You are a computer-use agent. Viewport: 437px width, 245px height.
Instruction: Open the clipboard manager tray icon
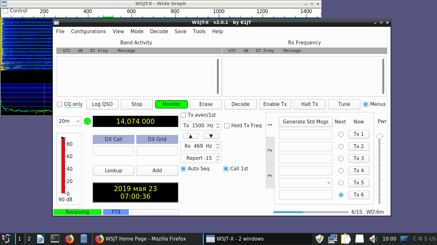point(346,239)
